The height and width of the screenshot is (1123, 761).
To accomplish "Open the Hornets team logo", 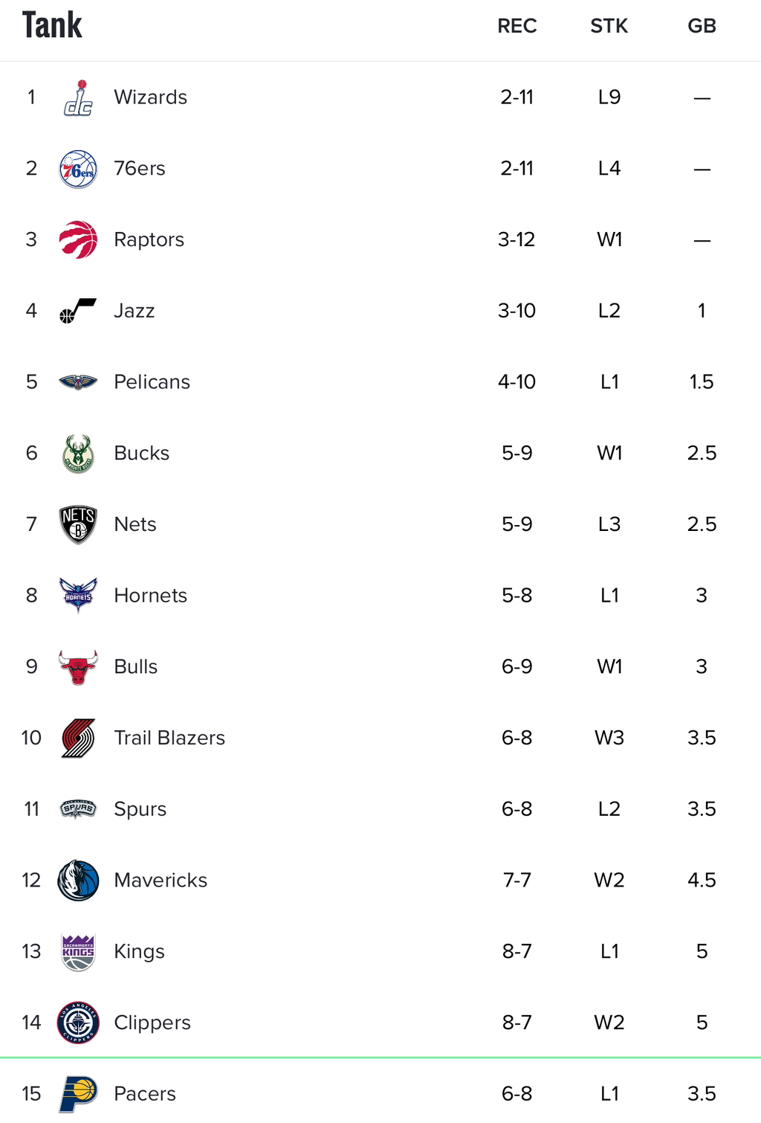I will point(78,595).
